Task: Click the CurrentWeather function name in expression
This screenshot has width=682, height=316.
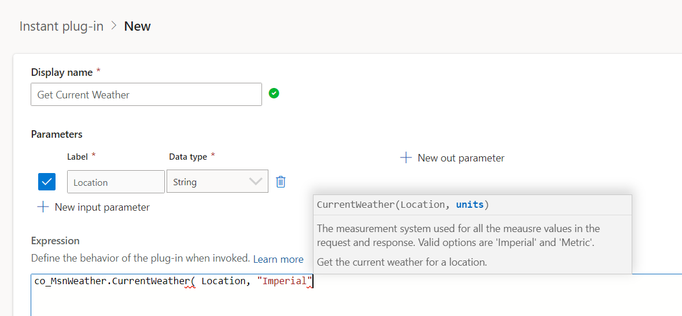Action: coord(150,281)
